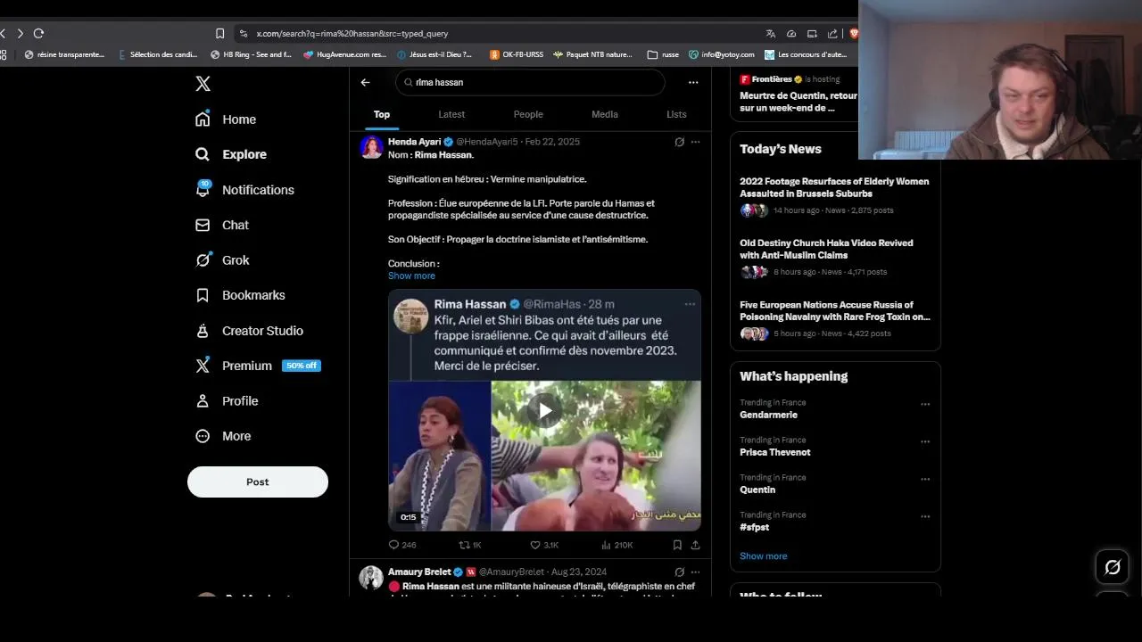The image size is (1142, 642).
Task: Open Profile in the sidebar
Action: pos(227,401)
